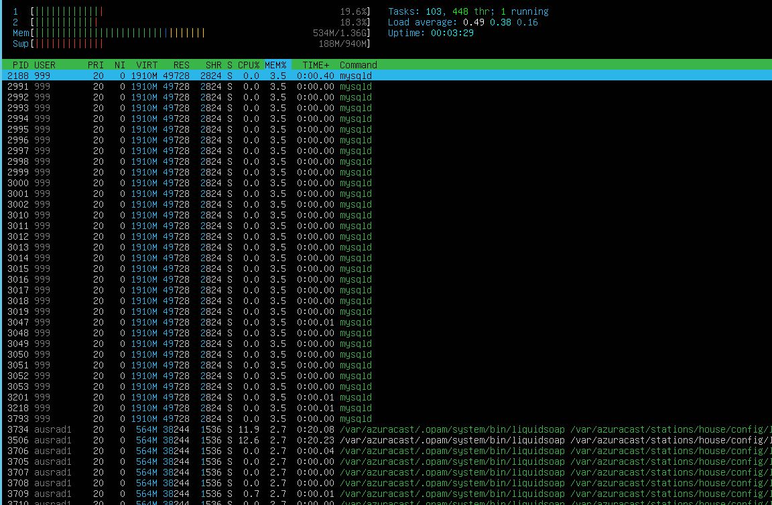Click the CPU 2 usage meter
This screenshot has width=772, height=505.
click(x=192, y=22)
